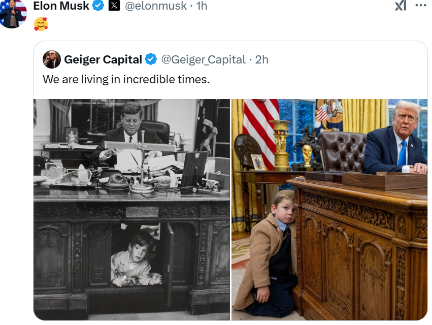Open the post's 1h timestamp link
This screenshot has height=325, width=432.
pyautogui.click(x=201, y=6)
